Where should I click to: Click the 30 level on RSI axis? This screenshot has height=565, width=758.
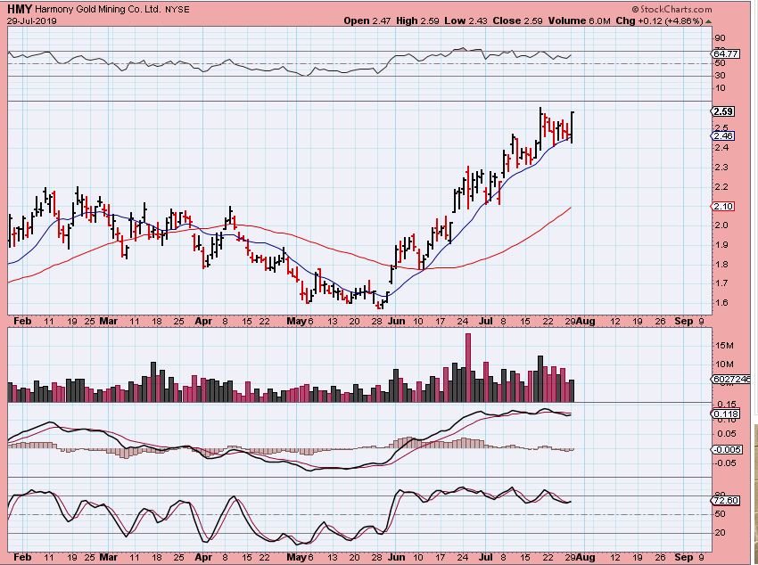pos(720,76)
